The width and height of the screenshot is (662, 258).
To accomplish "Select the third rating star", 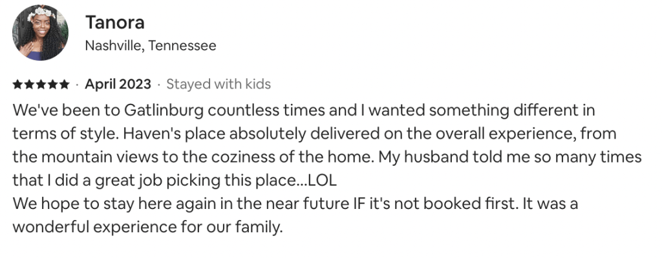I will click(41, 84).
